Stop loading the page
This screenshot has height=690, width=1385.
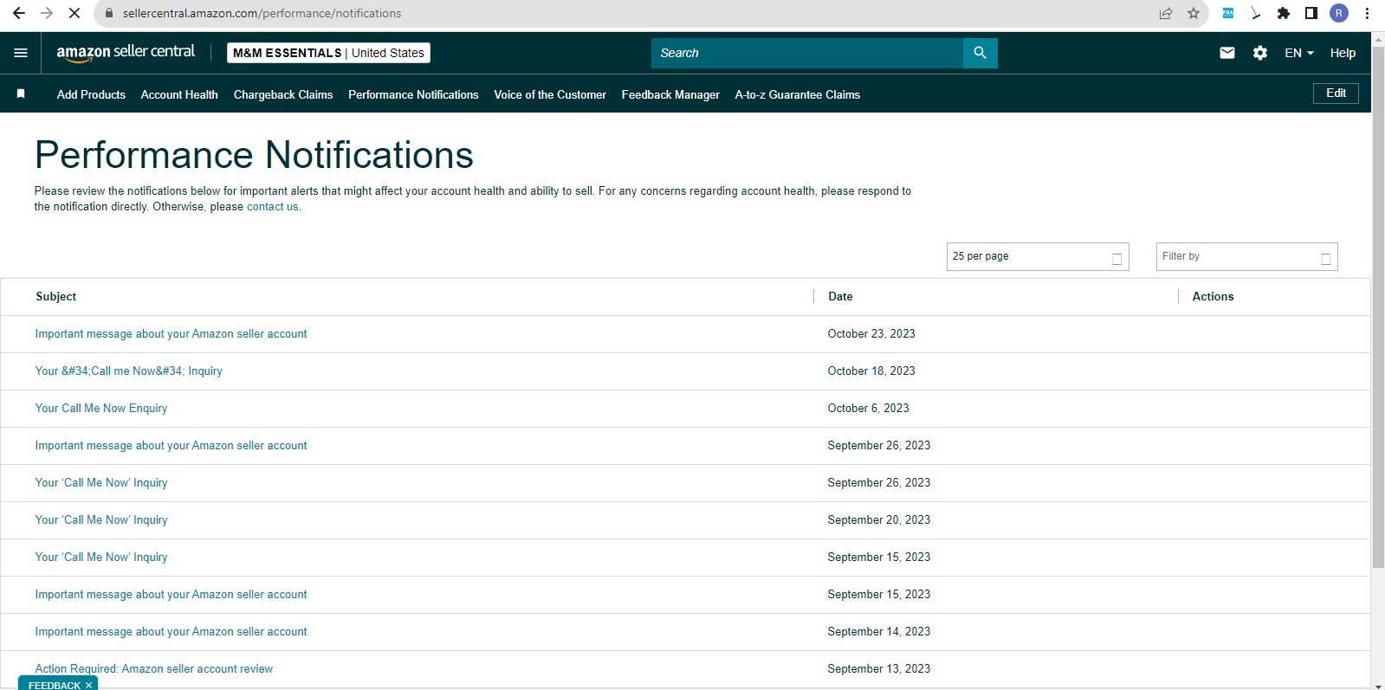pyautogui.click(x=74, y=13)
